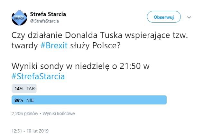Click the words służy Polsce in tweet
Image resolution: width=203 pixels, height=137 pixels.
coord(95,45)
